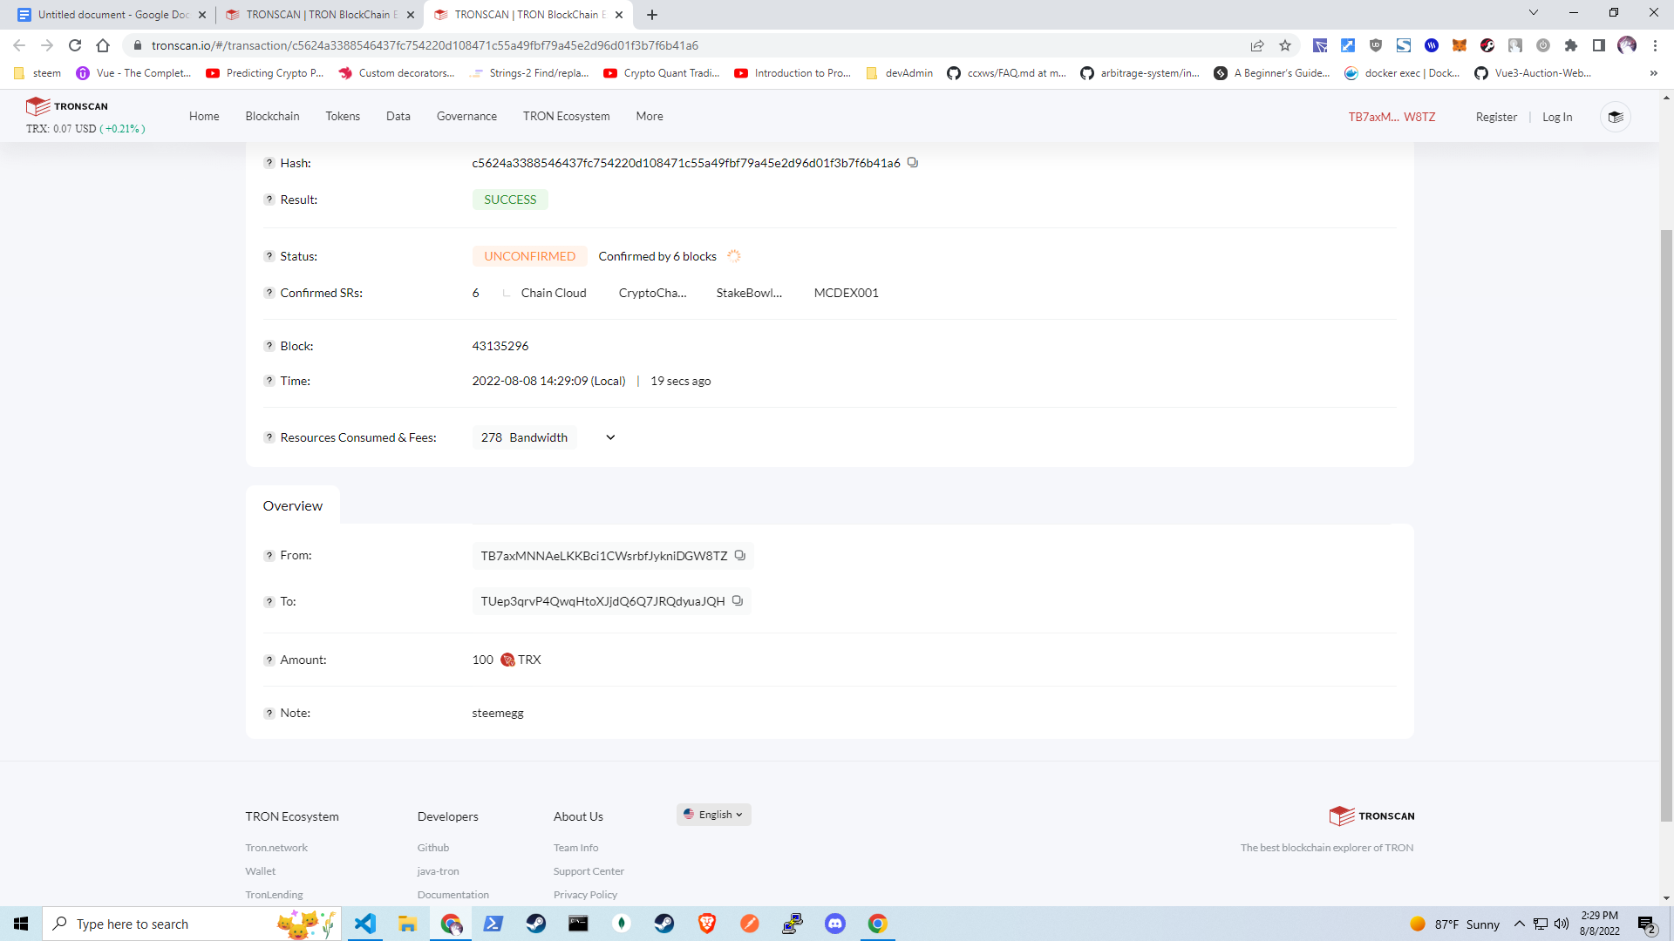The height and width of the screenshot is (941, 1674).
Task: Expand Resources Consumed & Fees details
Action: (x=610, y=437)
